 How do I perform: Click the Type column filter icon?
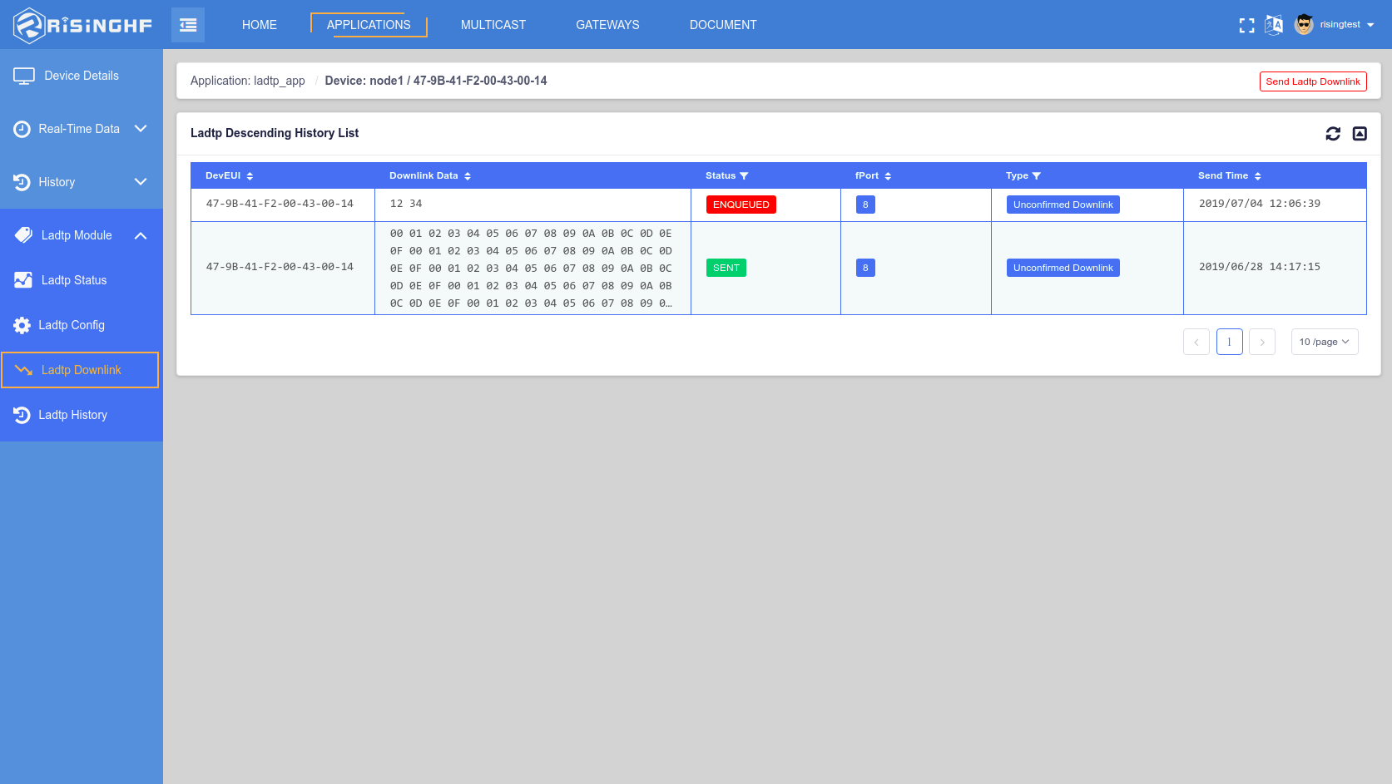[1036, 176]
